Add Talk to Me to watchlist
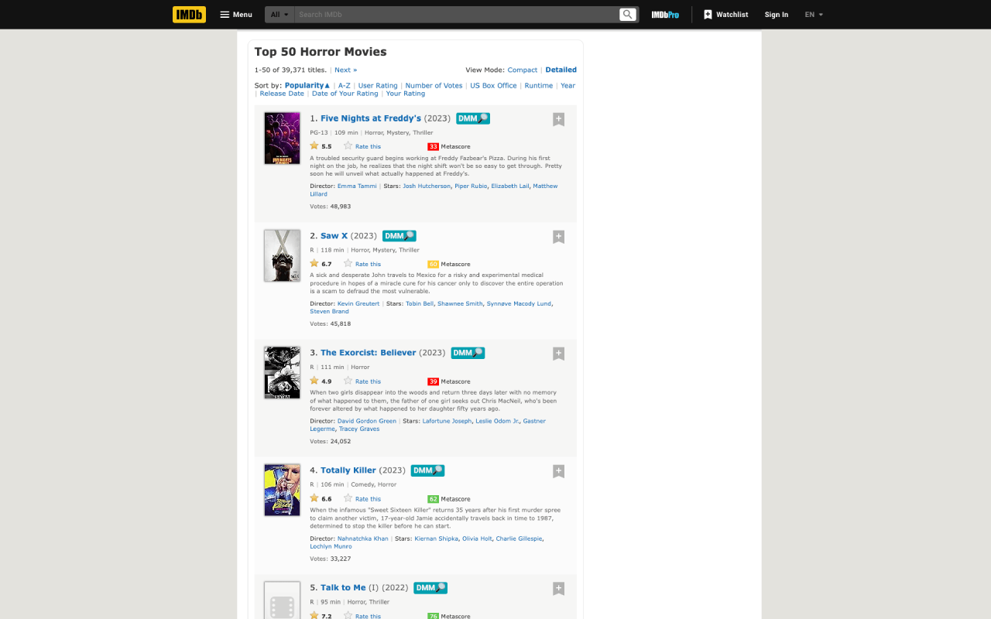This screenshot has height=619, width=991. click(x=558, y=589)
